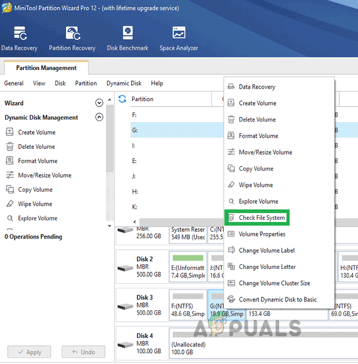Screen dimensions: 358x364
Task: Open the Help menu
Action: pyautogui.click(x=157, y=83)
